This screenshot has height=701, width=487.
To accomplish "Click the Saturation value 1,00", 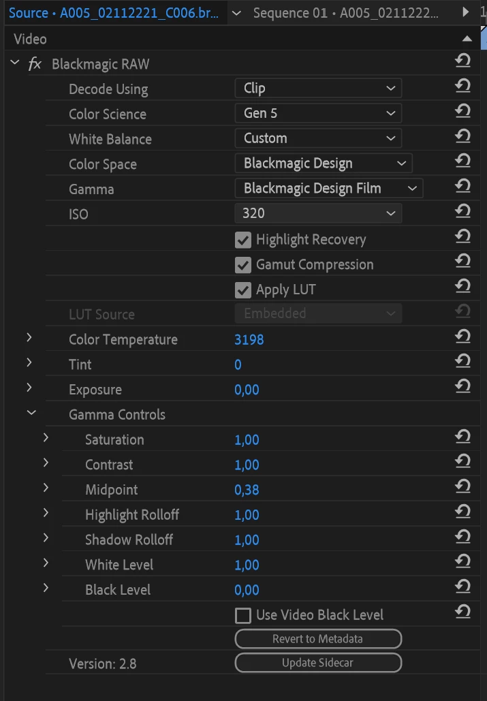I will coord(247,440).
